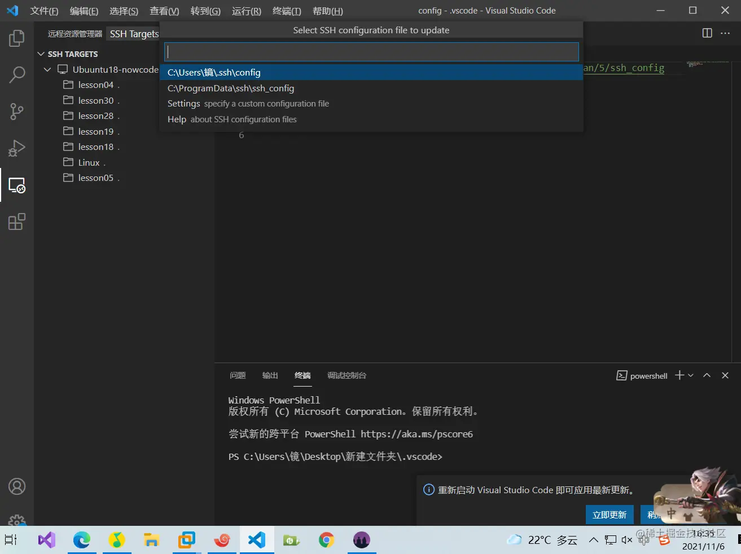Click the 远程资源管理器 panel title
741x554 pixels.
click(x=75, y=34)
